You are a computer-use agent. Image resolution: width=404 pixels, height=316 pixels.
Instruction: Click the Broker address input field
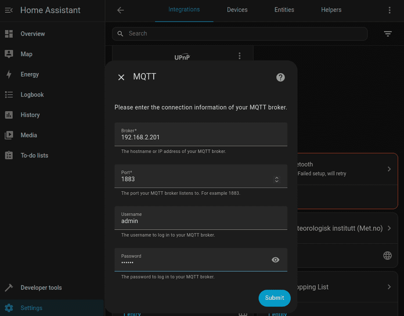[x=201, y=137]
